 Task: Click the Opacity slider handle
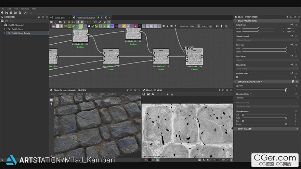tap(286, 89)
